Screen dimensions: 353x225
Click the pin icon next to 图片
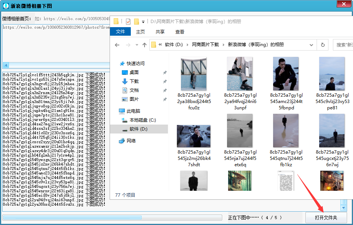[165, 99]
